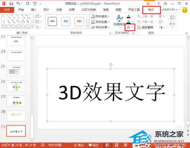Apply the orange outline Abc shape style
Screen dimensions: 190x148
(x=79, y=21)
